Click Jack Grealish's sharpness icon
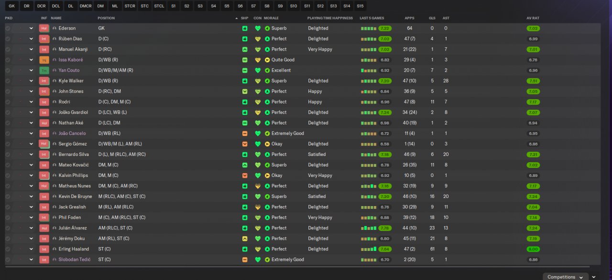 click(x=245, y=207)
